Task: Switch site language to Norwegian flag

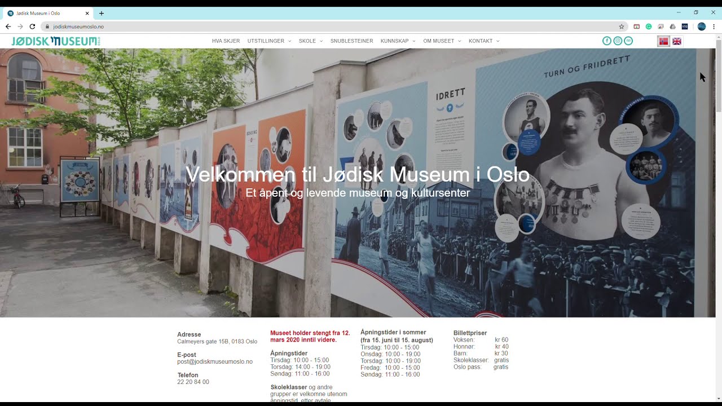Action: coord(664,41)
